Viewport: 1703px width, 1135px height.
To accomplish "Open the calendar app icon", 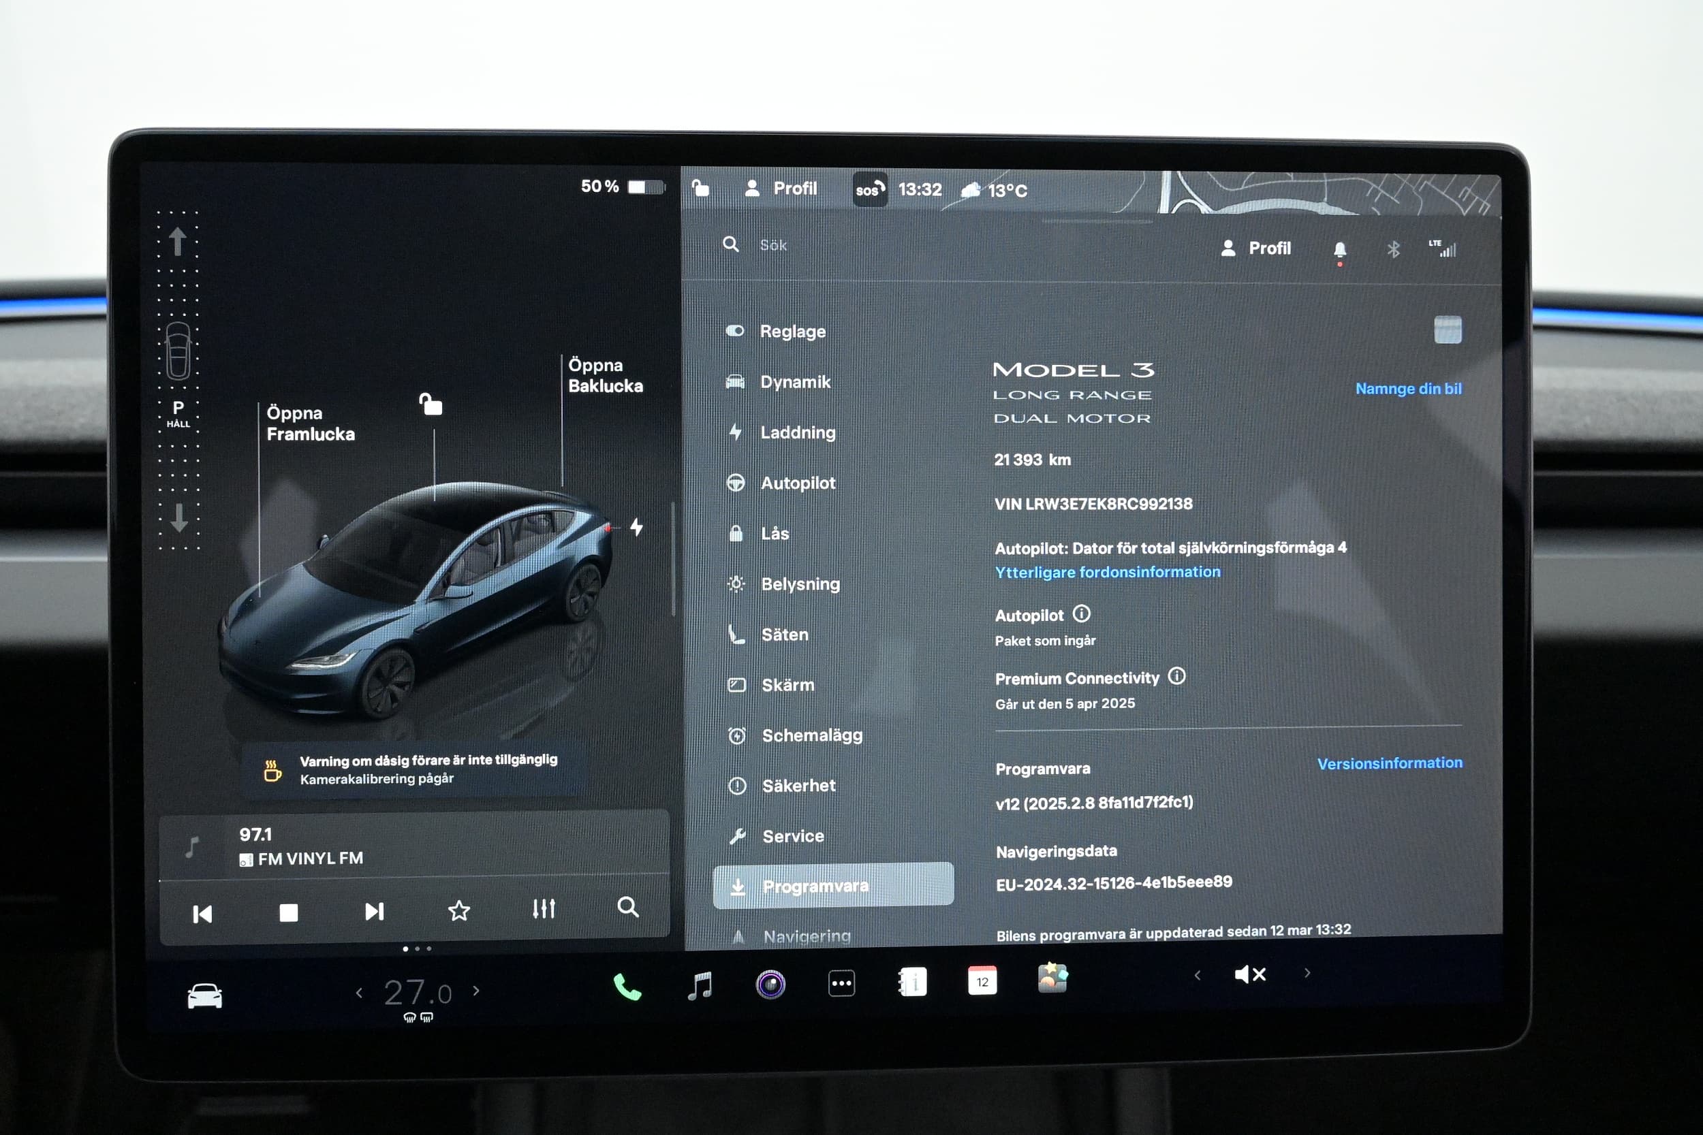I will (x=982, y=981).
